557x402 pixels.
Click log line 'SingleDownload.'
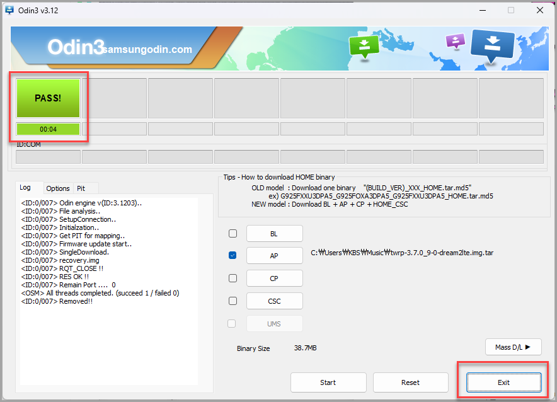(65, 252)
